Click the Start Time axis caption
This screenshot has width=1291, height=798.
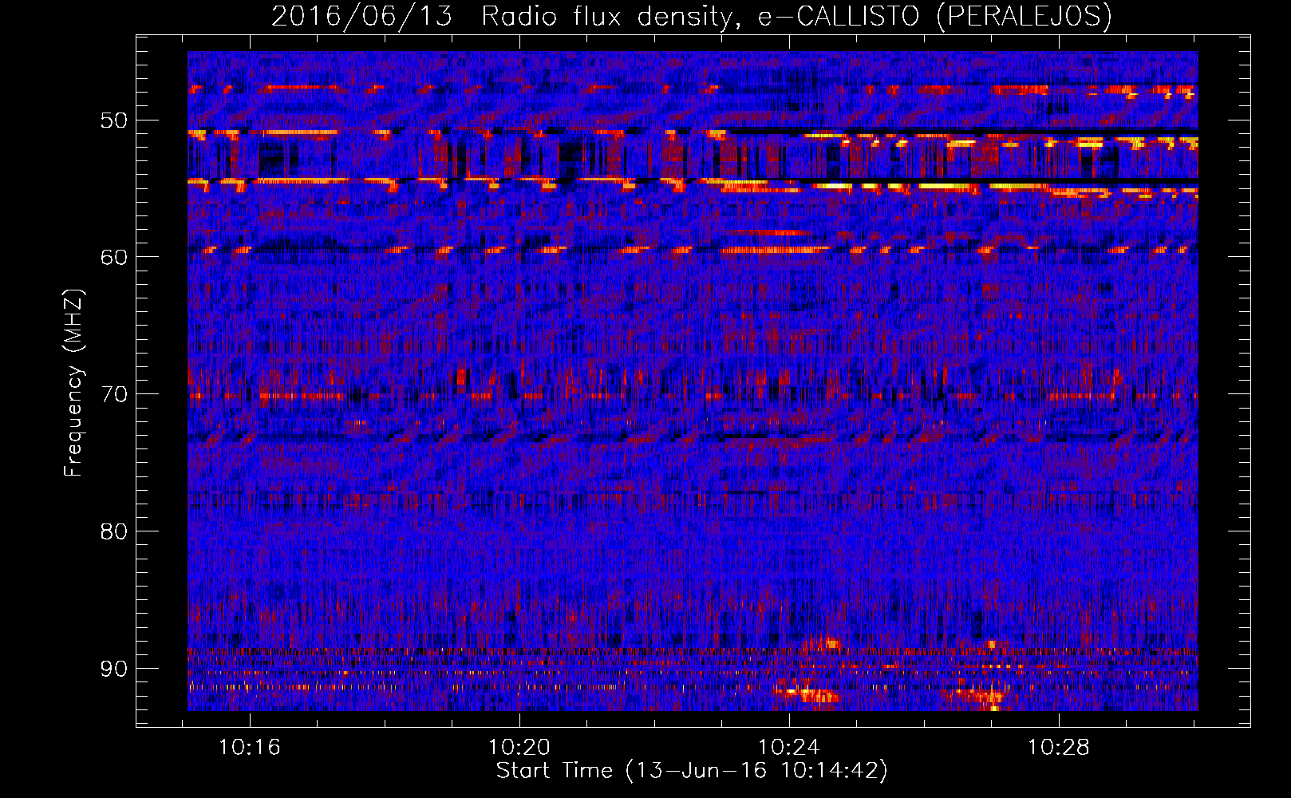click(692, 771)
